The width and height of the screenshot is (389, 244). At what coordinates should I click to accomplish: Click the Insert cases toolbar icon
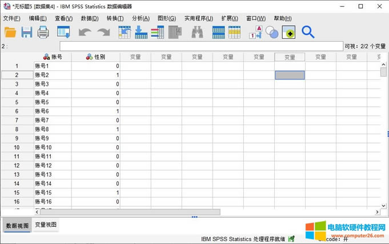tap(218, 33)
